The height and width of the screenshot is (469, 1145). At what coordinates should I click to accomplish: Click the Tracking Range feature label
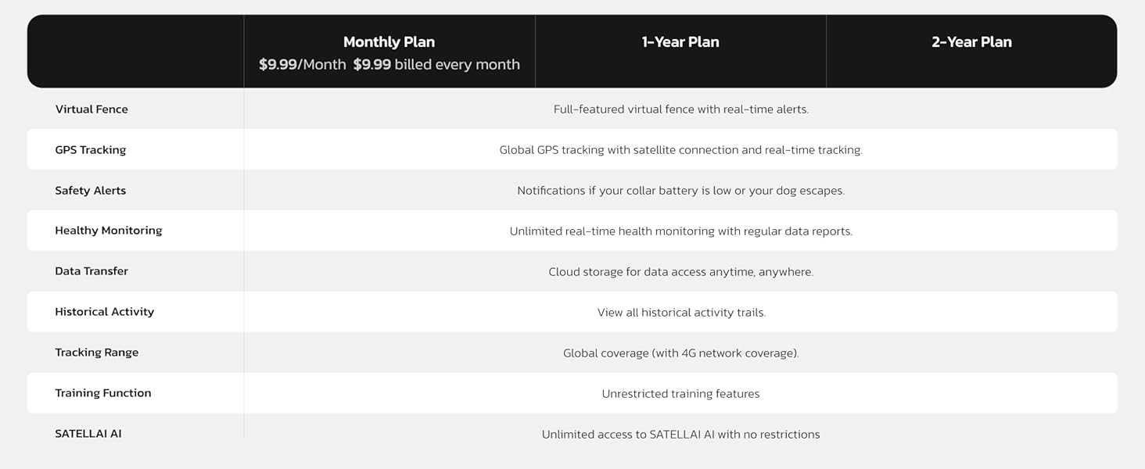[97, 353]
